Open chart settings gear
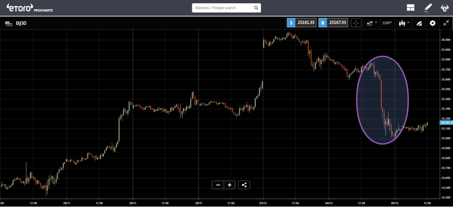The image size is (453, 207). click(x=433, y=23)
